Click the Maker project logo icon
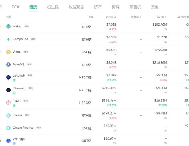This screenshot has height=146, width=189. click(8, 26)
